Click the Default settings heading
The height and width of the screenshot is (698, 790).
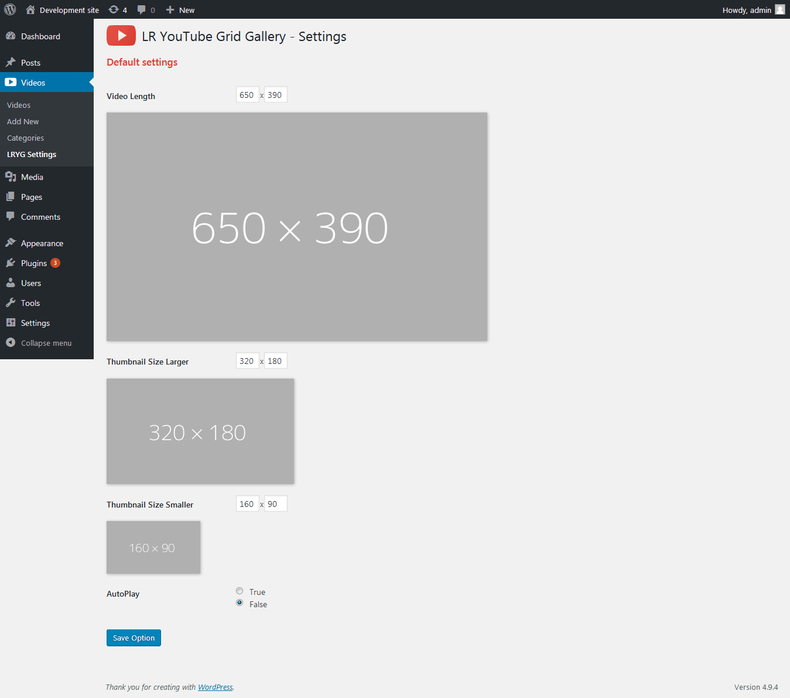(142, 62)
